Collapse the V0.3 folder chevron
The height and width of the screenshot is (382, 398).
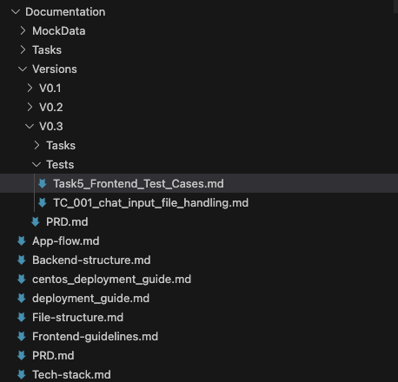30,127
